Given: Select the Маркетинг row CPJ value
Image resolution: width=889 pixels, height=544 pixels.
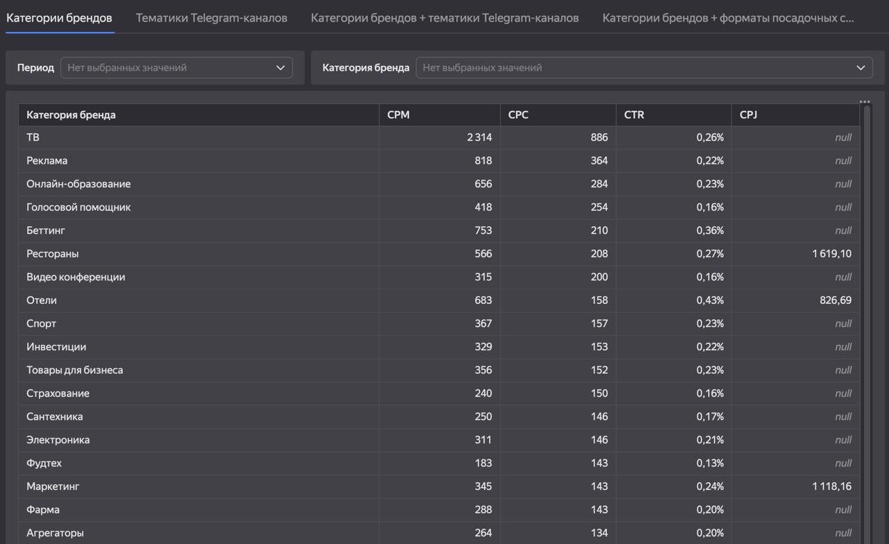Looking at the screenshot, I should 831,486.
